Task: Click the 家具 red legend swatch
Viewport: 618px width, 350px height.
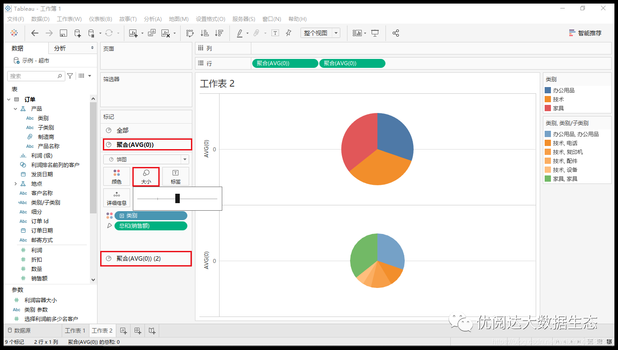Action: tap(548, 108)
